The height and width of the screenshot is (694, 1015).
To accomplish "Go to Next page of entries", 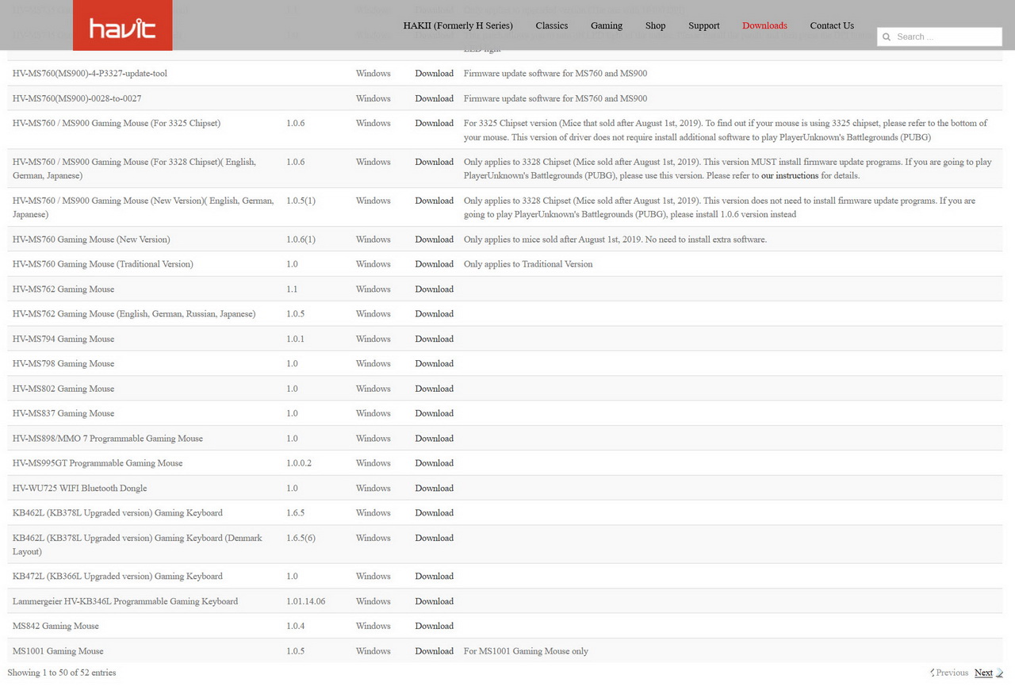I will (x=983, y=673).
